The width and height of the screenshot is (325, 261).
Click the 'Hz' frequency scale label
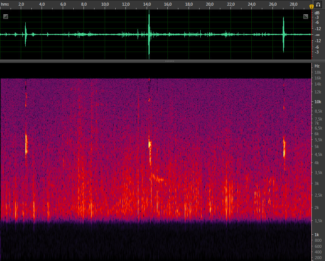[317, 66]
